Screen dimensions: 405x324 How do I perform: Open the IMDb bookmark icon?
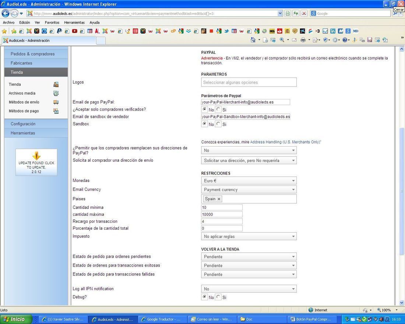(x=272, y=31)
